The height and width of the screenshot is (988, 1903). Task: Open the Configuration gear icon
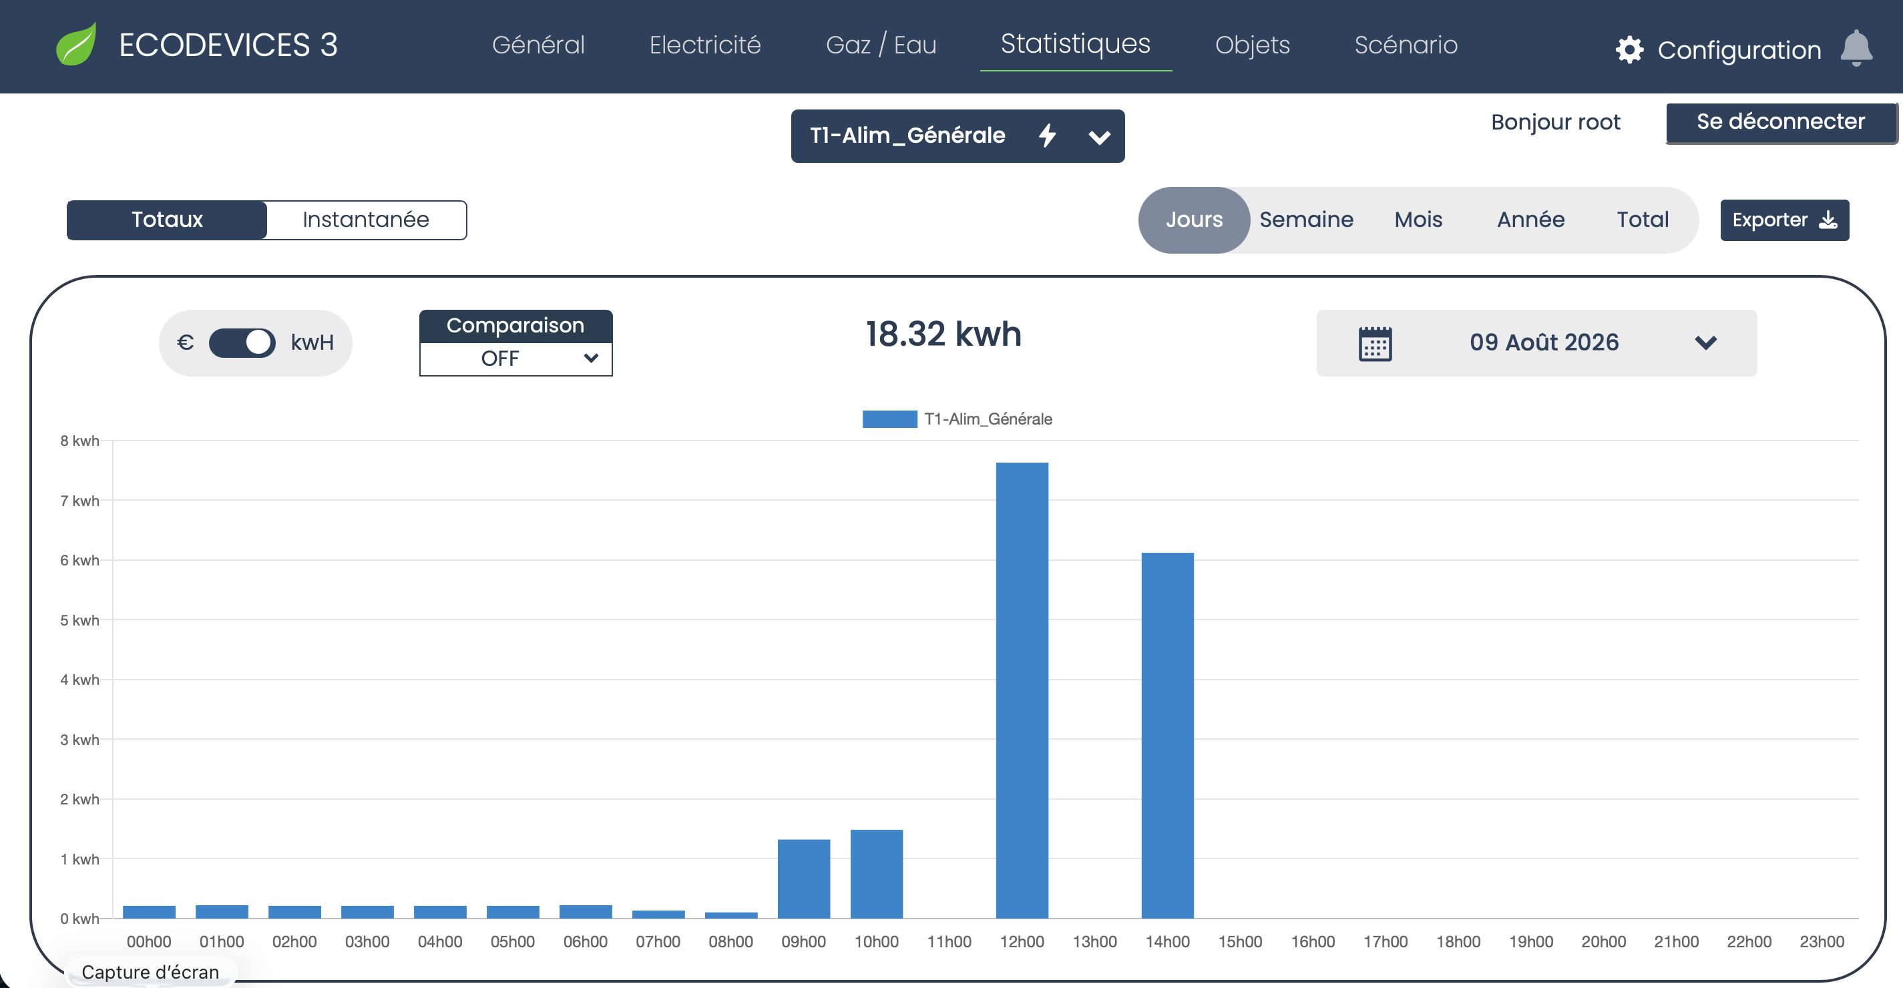1629,50
